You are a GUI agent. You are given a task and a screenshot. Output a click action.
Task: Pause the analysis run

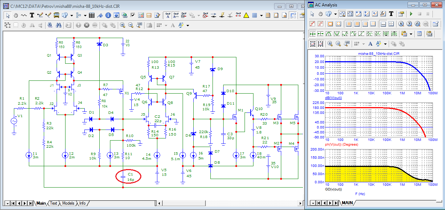[428, 14]
